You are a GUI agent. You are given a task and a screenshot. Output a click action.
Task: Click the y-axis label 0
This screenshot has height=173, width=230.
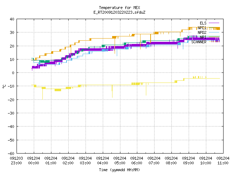click(13, 73)
